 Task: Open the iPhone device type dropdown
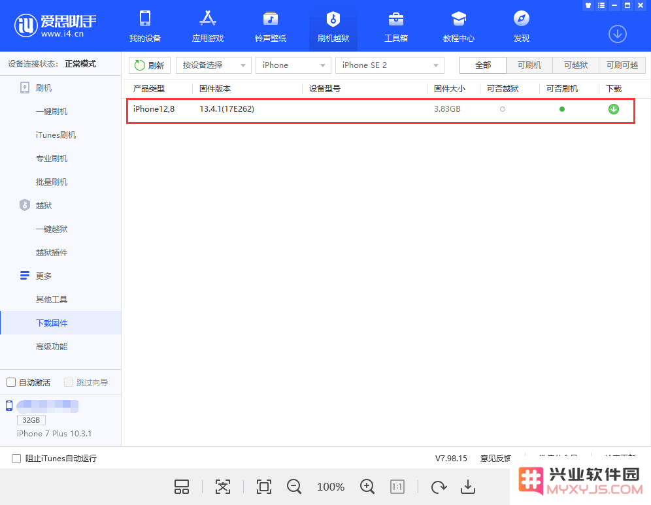click(293, 65)
